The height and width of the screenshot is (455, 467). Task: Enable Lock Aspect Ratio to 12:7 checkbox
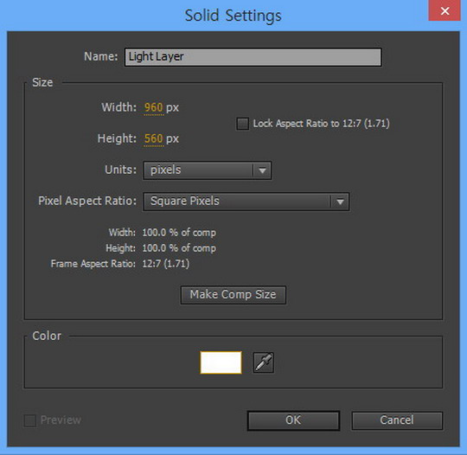click(x=242, y=124)
